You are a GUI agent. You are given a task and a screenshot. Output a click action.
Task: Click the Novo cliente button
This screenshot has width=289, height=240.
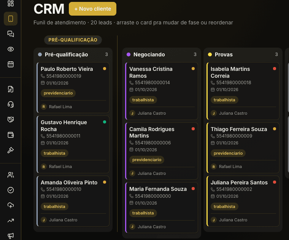[x=92, y=9]
